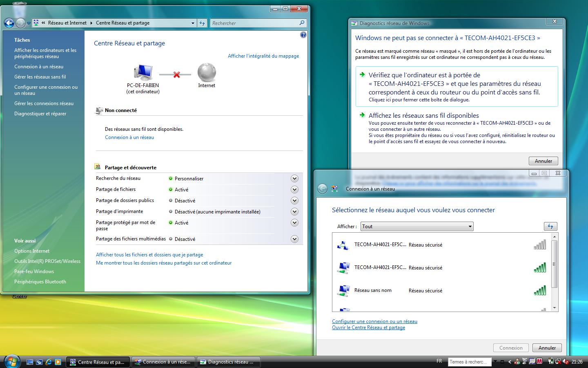Screen dimensions: 588x368
Task: Expand Partage protégé par mot de passe
Action: coord(294,223)
